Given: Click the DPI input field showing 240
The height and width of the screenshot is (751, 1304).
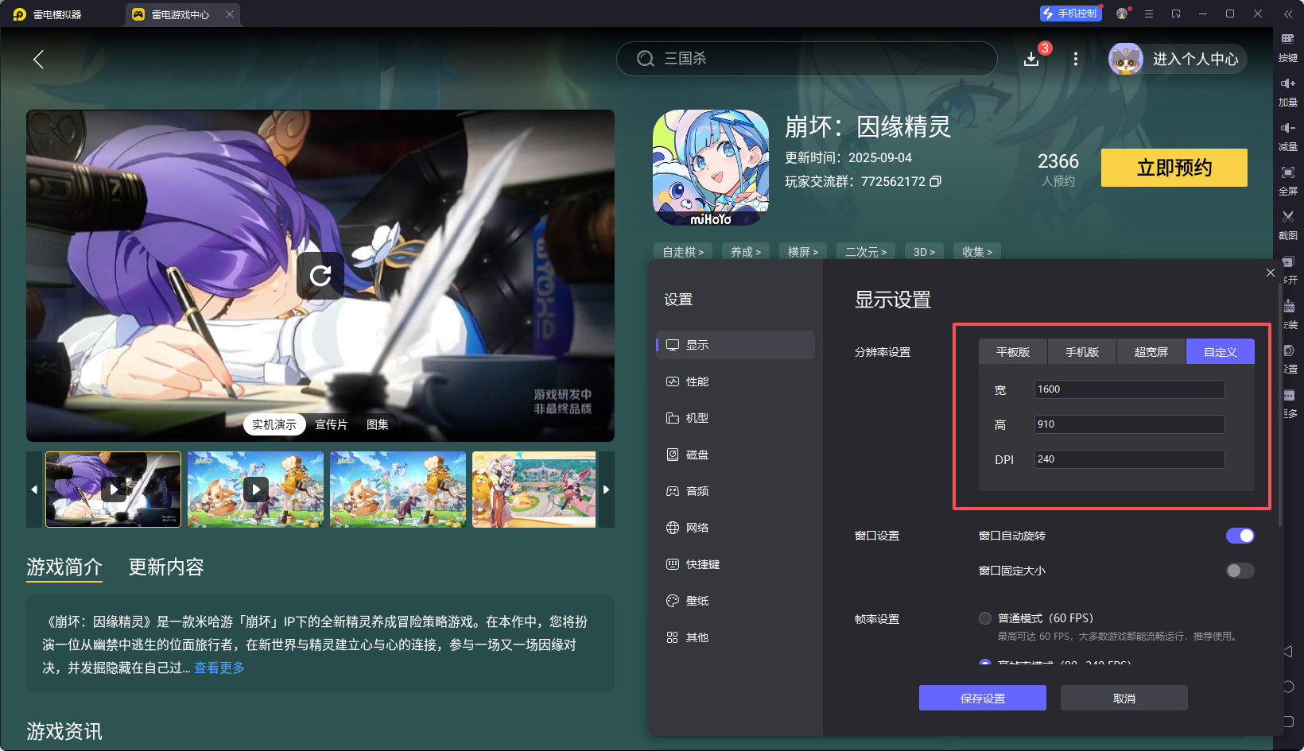Looking at the screenshot, I should click(1129, 459).
